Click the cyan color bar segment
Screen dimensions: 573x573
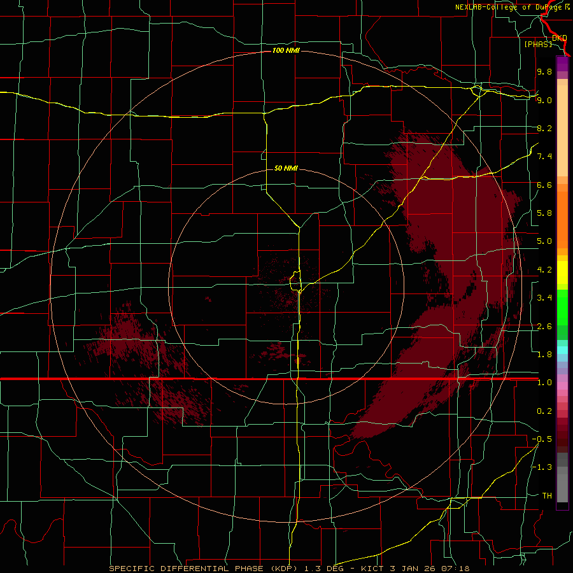click(562, 350)
